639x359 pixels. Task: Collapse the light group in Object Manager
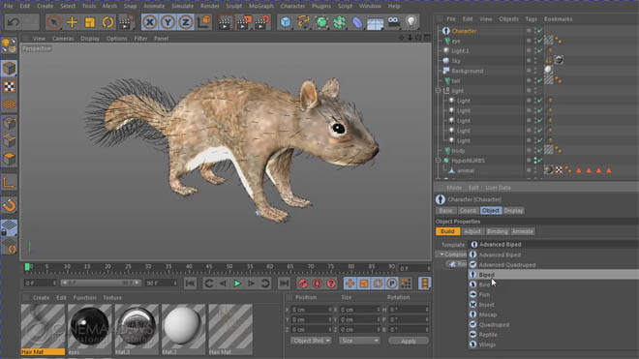pos(438,90)
